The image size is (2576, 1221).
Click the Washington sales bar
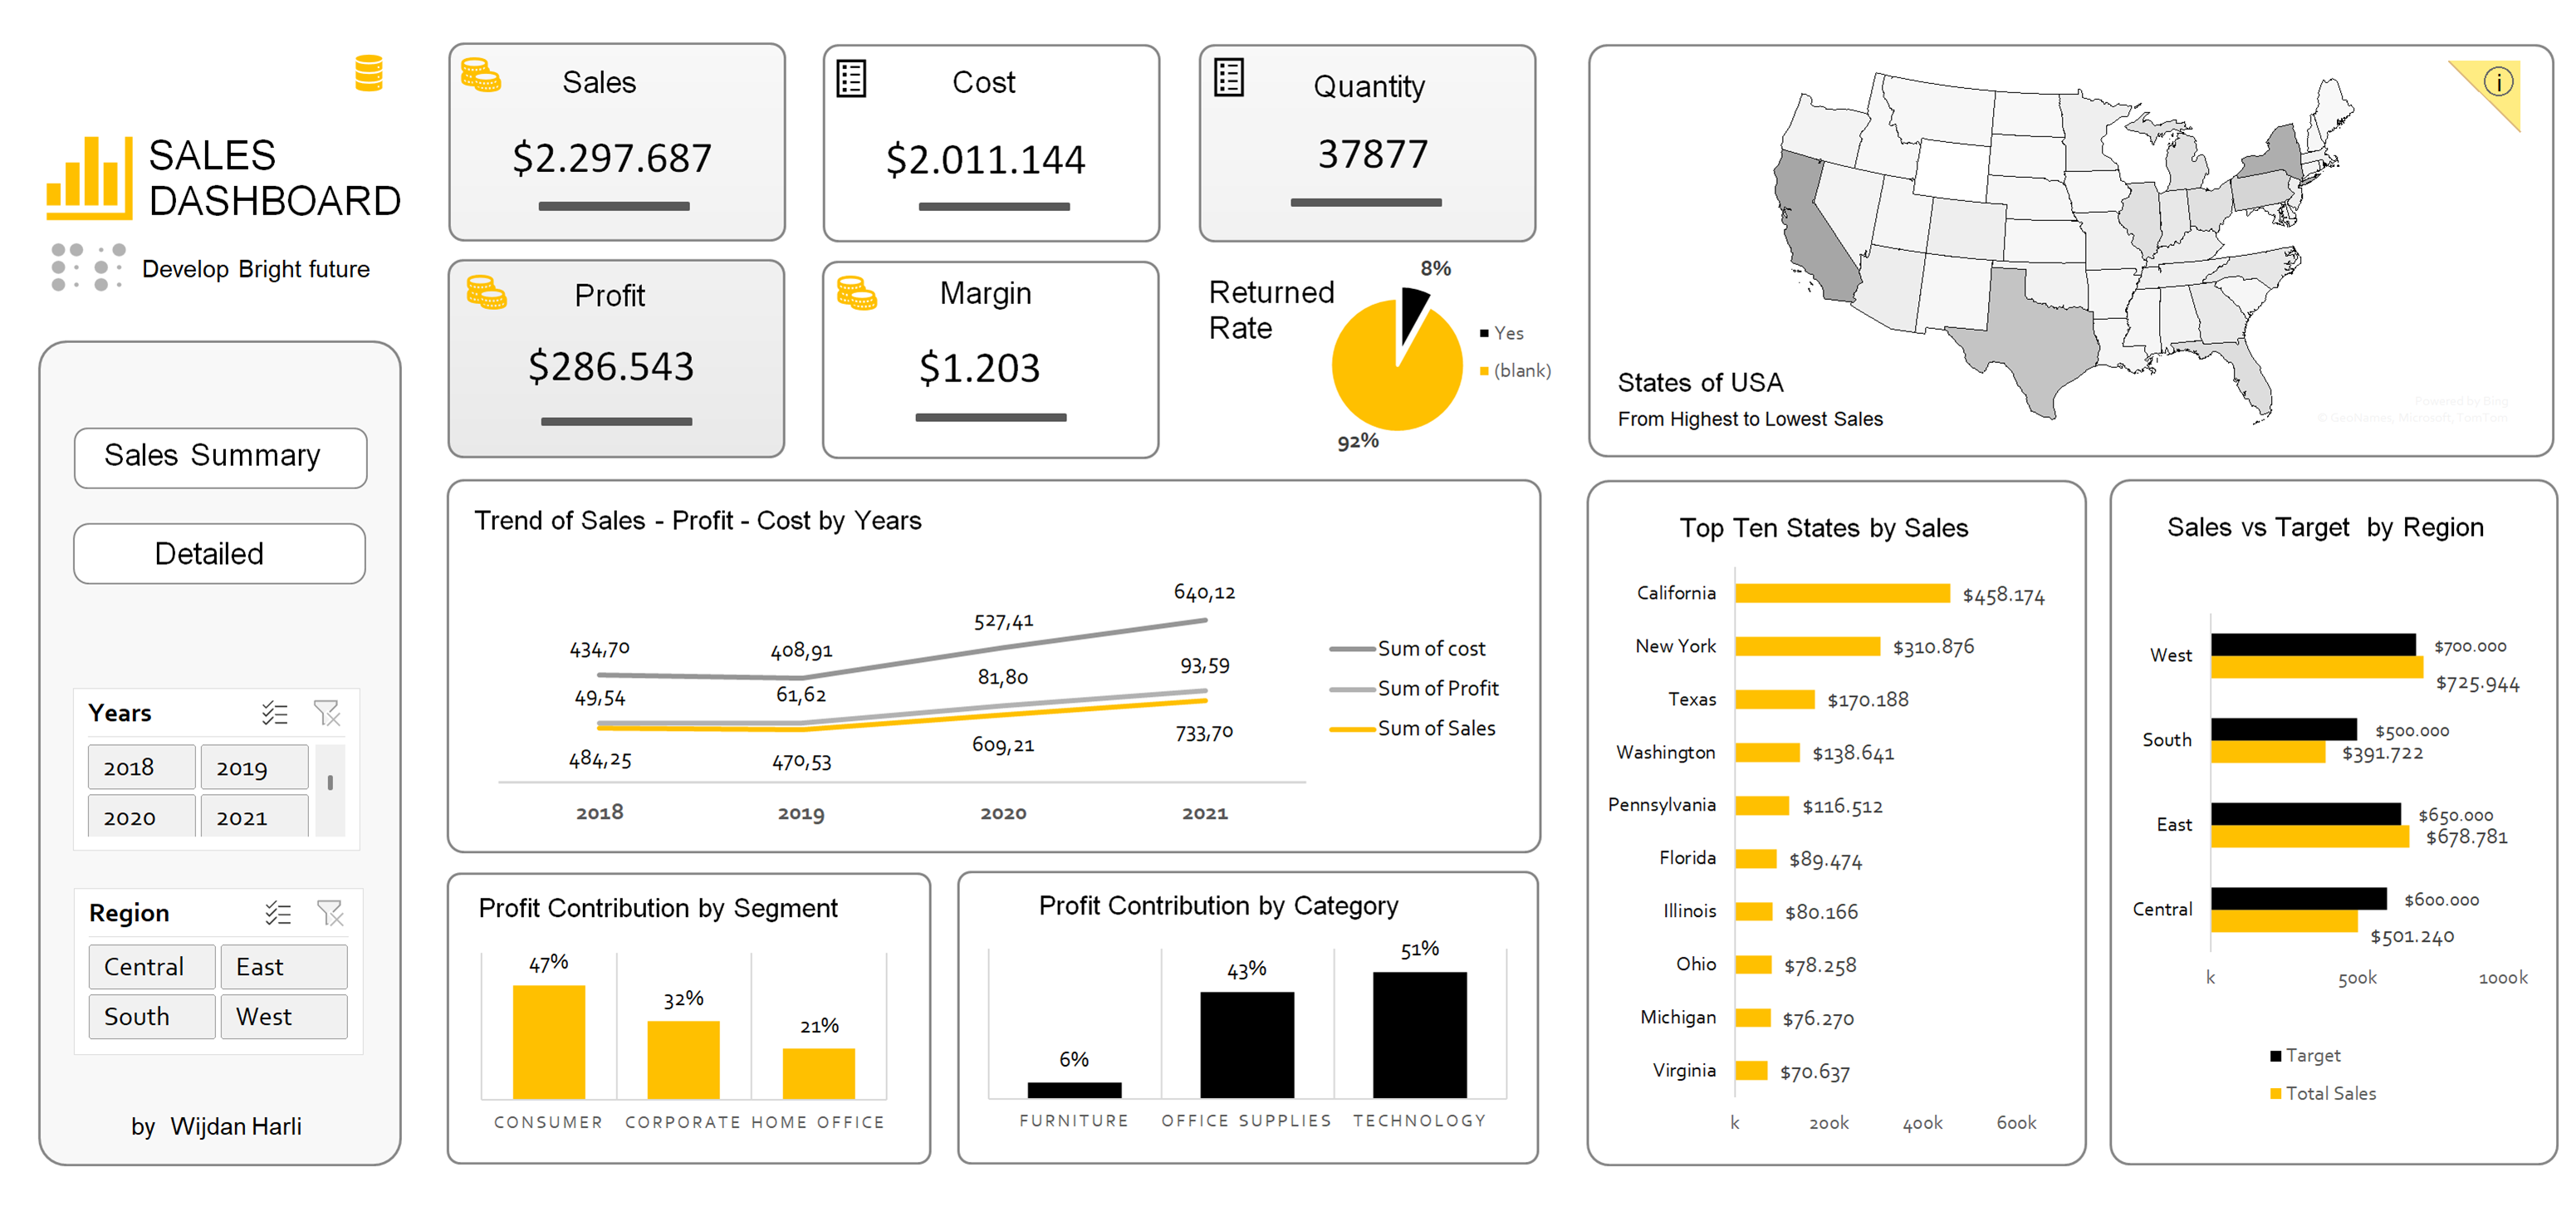point(1767,752)
